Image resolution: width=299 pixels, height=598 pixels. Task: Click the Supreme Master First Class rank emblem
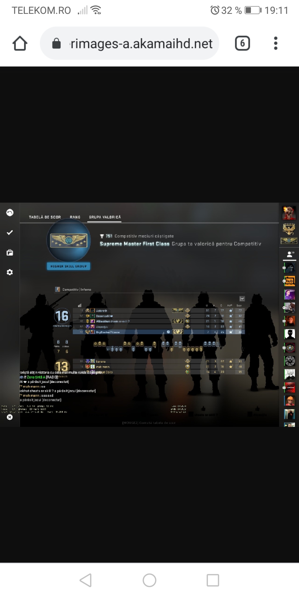click(69, 241)
